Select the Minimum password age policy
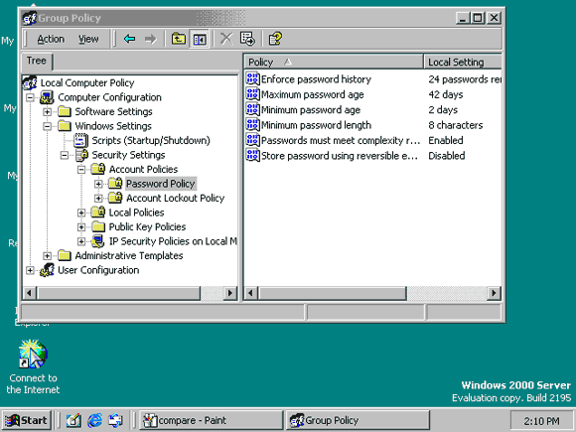The height and width of the screenshot is (432, 576). pyautogui.click(x=311, y=110)
